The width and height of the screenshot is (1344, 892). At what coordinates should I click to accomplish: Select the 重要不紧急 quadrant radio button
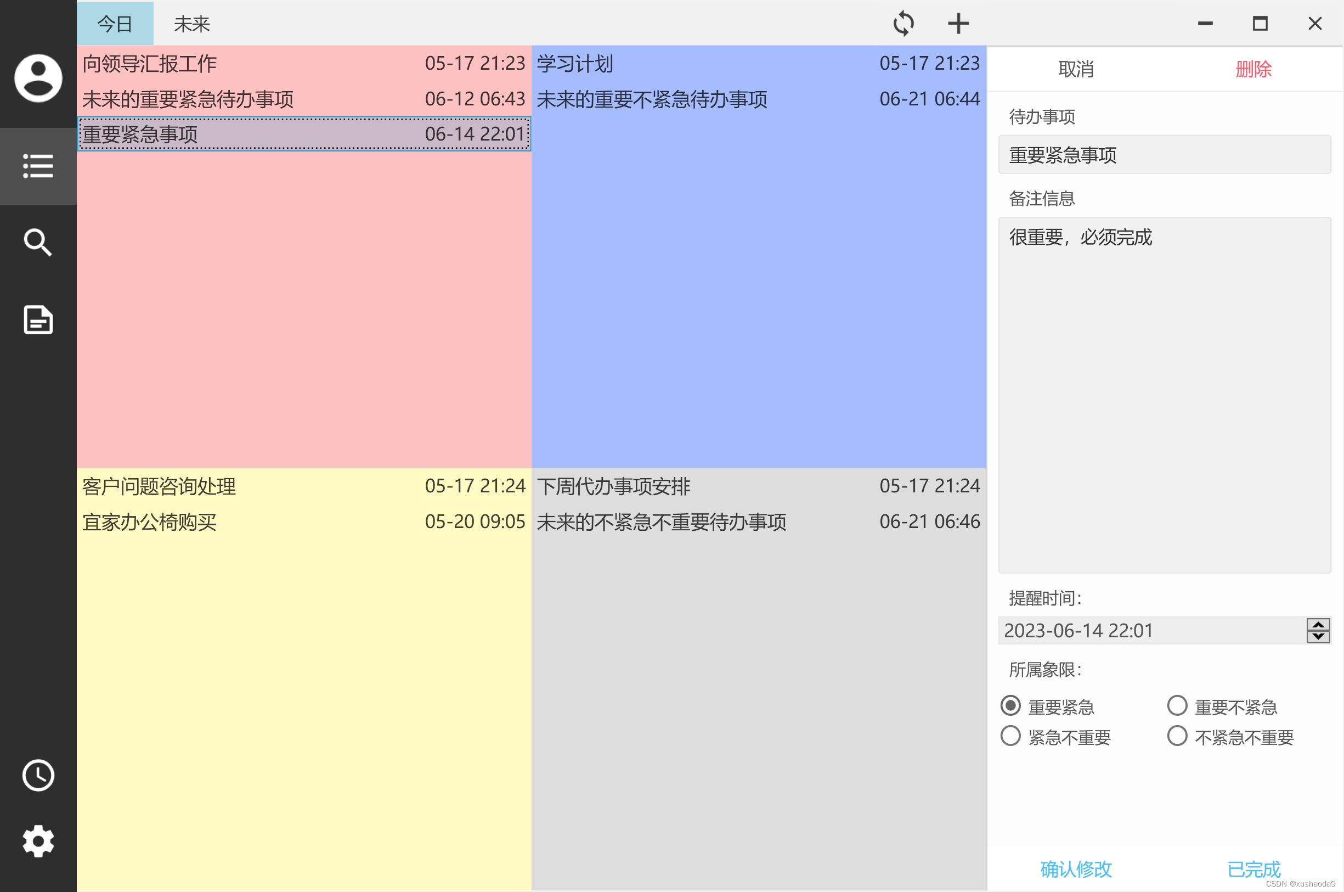(1177, 705)
